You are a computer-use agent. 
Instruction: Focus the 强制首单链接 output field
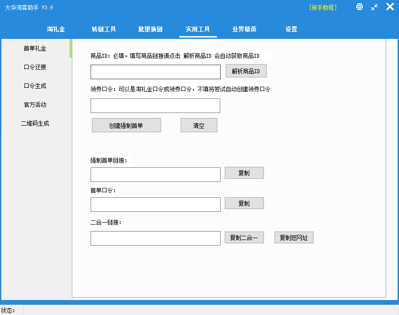[155, 174]
